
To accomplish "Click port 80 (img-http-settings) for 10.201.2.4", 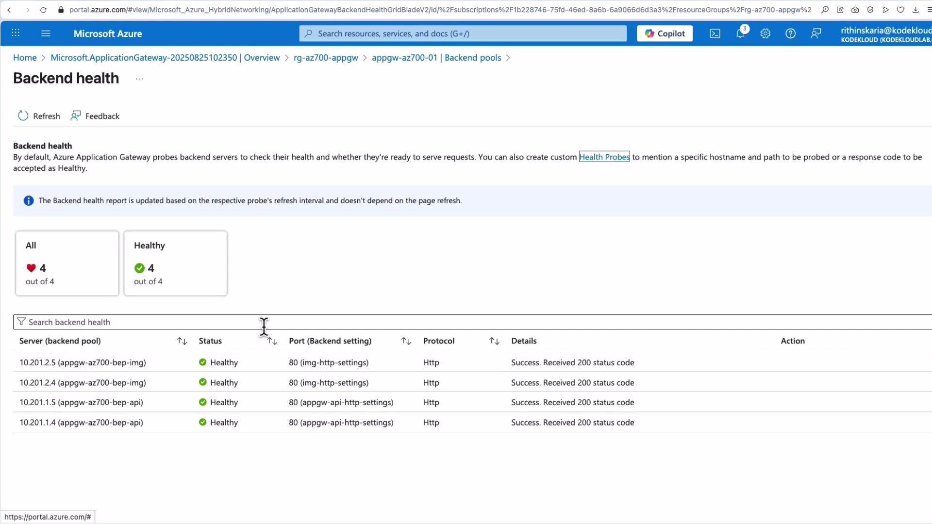I will (329, 382).
